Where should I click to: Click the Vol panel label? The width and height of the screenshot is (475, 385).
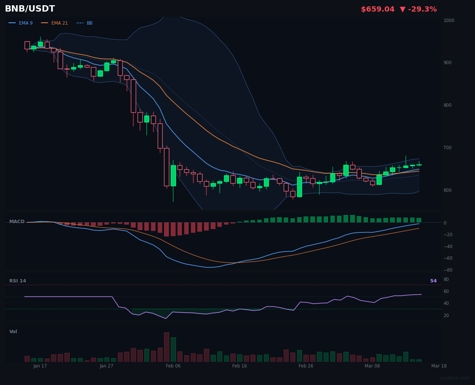click(x=13, y=331)
